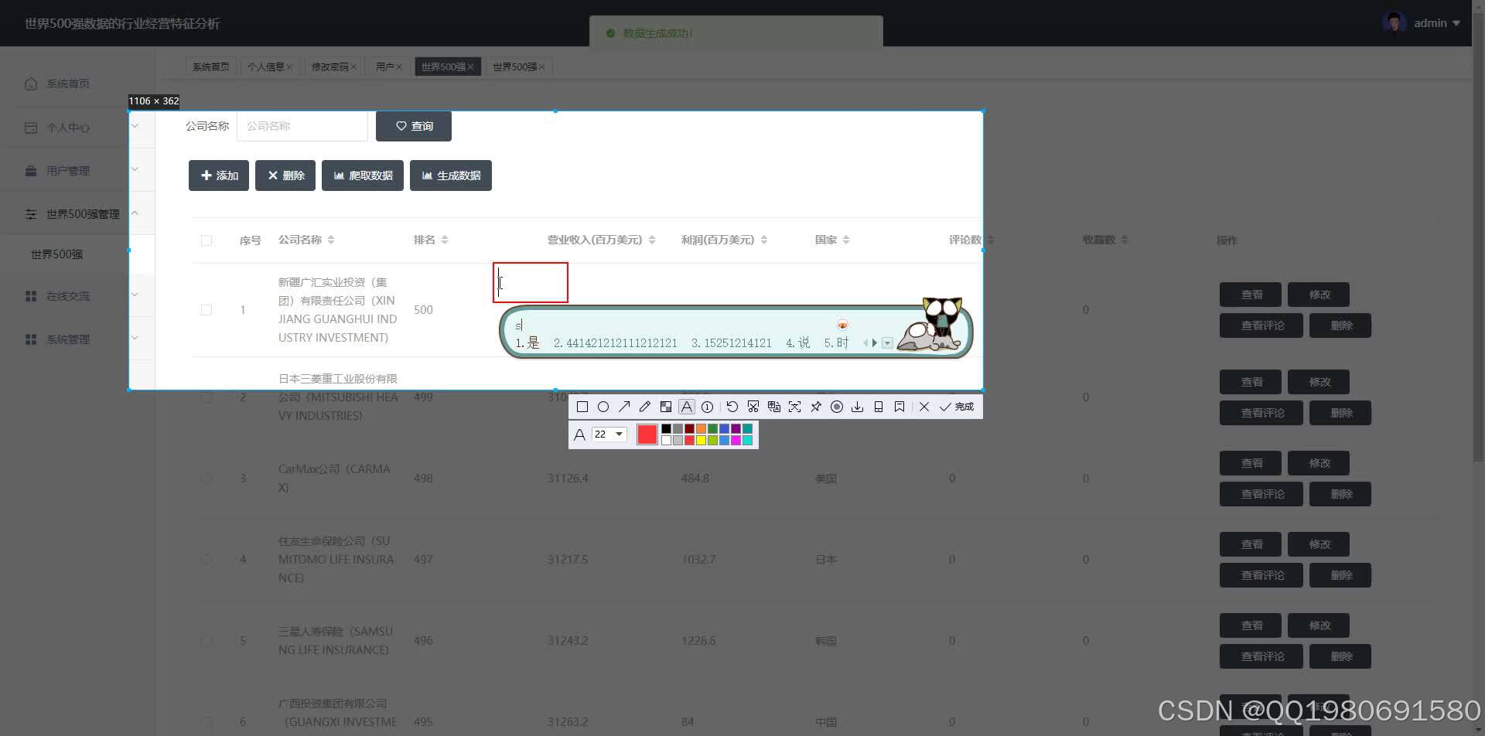Pick the black color swatch
This screenshot has height=736, width=1485.
pos(666,428)
